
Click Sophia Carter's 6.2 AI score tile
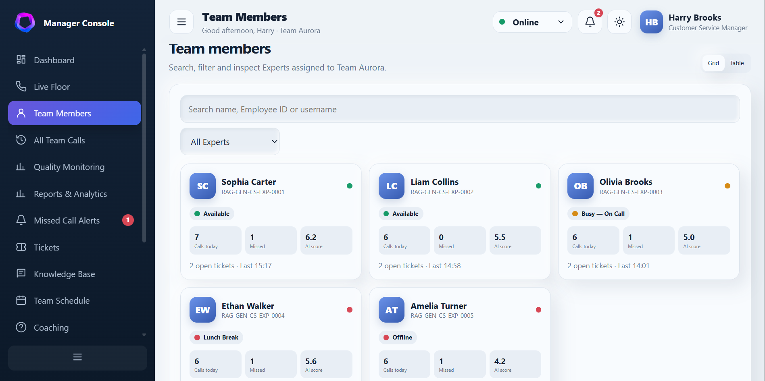pos(326,240)
